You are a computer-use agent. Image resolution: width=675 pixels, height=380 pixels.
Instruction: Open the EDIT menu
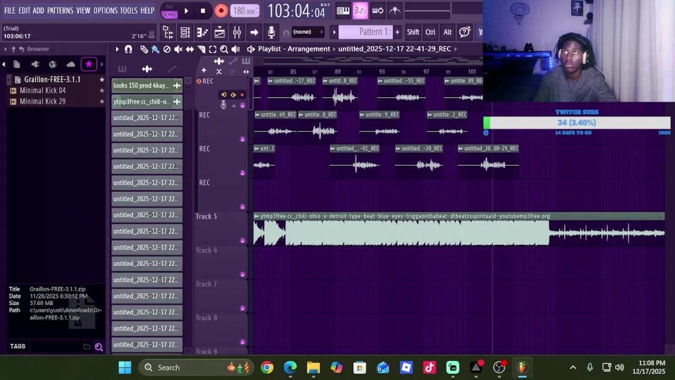tap(24, 11)
